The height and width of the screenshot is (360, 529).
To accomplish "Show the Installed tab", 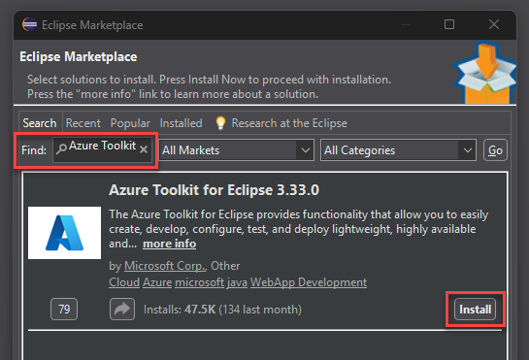I will 182,123.
